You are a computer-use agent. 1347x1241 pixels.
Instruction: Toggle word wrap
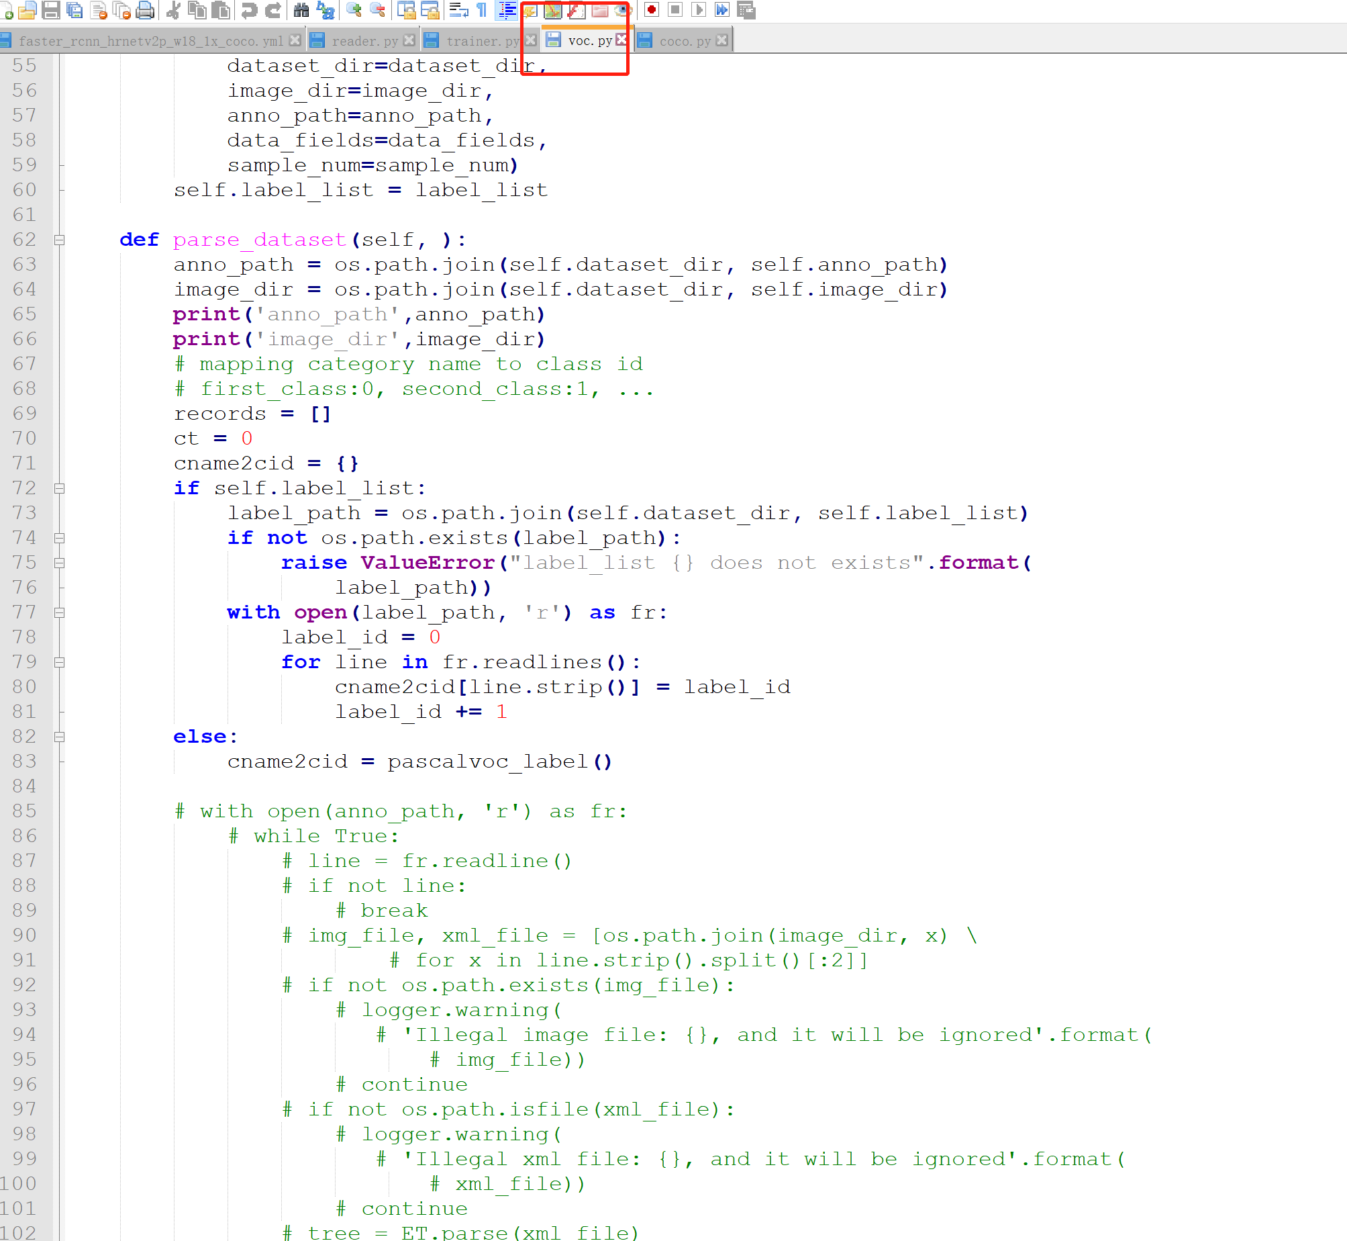click(458, 10)
